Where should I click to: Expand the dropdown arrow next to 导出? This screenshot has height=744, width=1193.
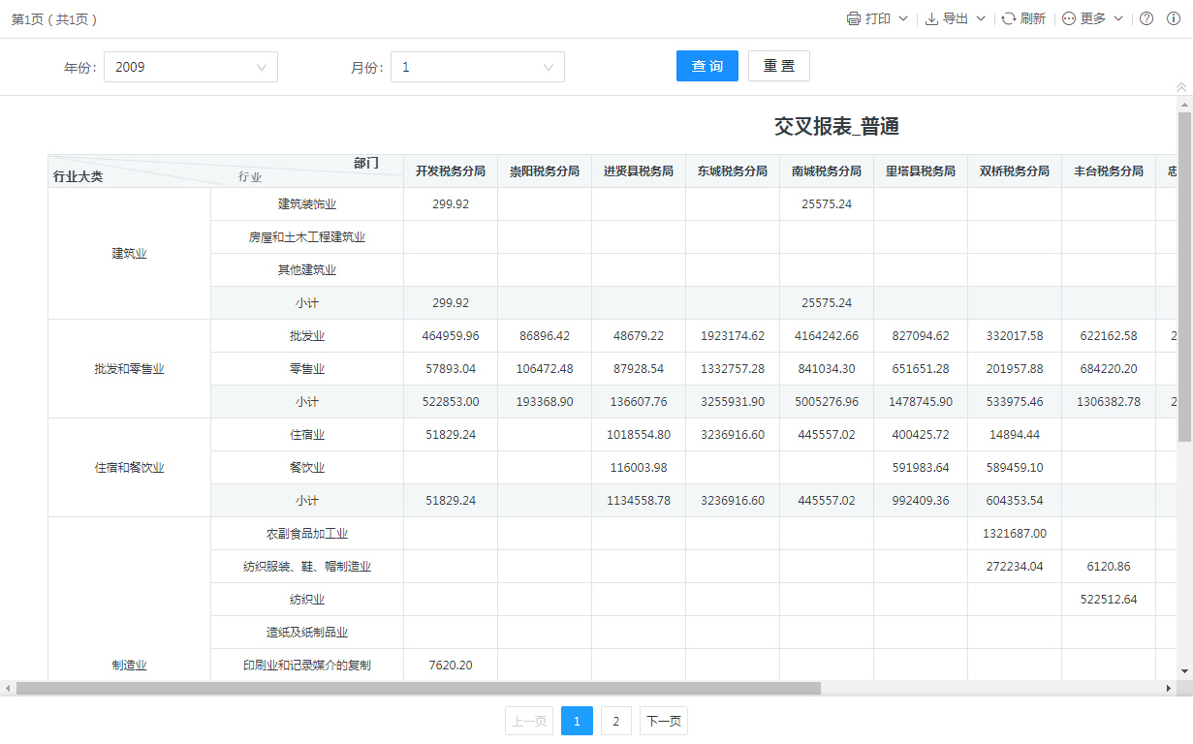980,18
